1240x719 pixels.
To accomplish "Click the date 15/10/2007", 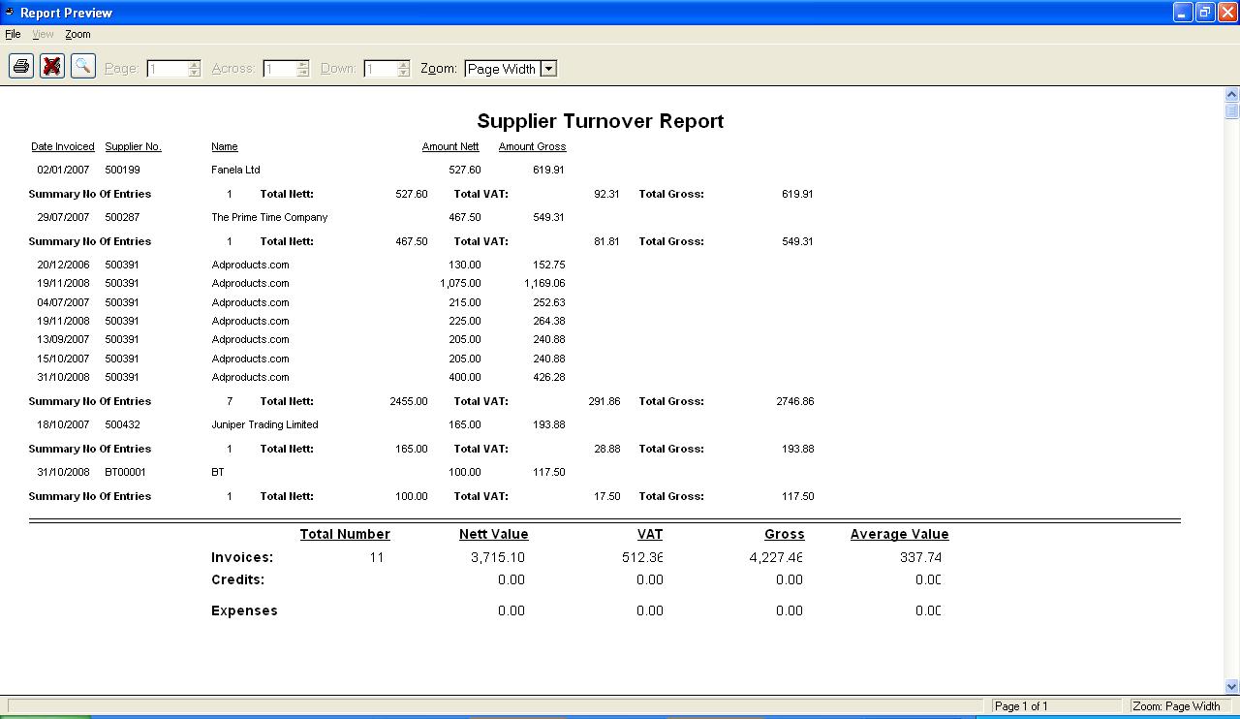I will click(63, 359).
